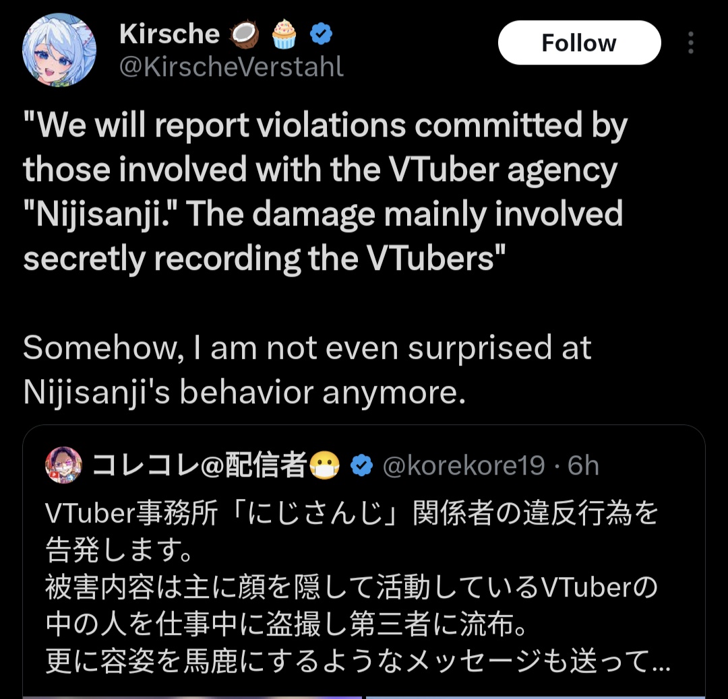Click the "Somehow, I am not even surprised" paragraph
This screenshot has width=728, height=699.
tap(307, 370)
